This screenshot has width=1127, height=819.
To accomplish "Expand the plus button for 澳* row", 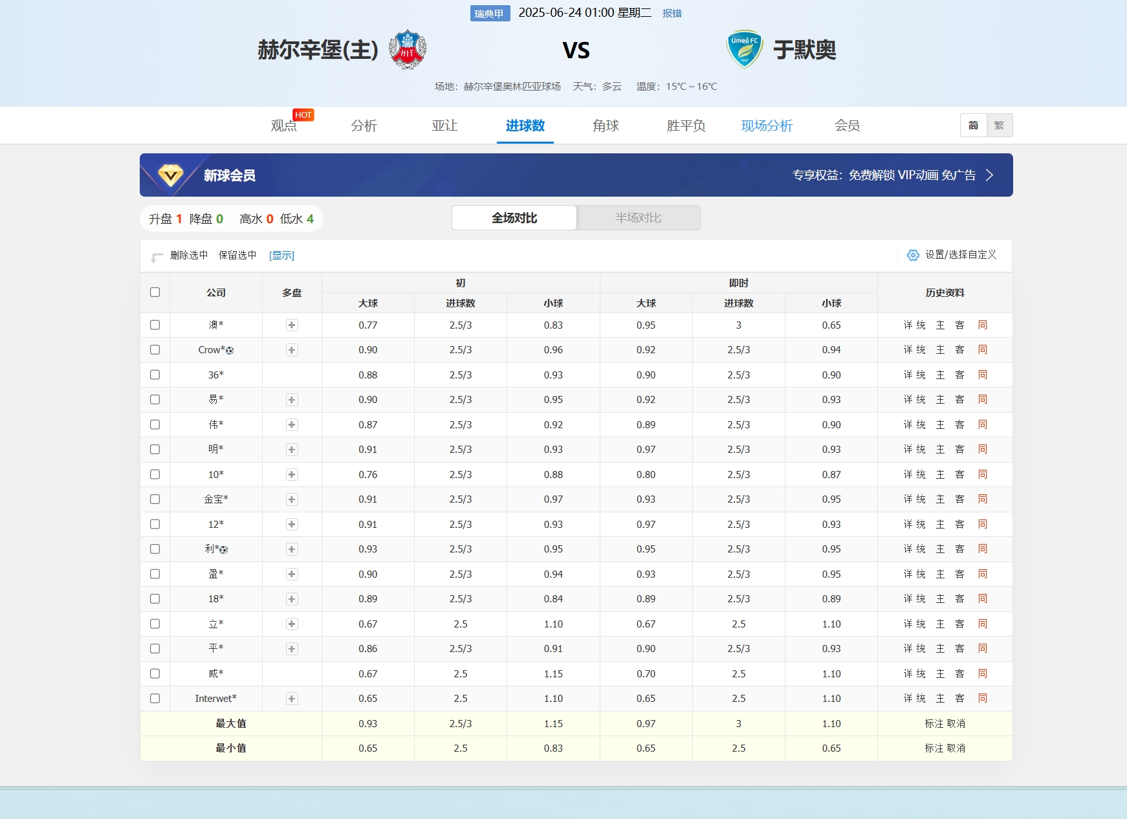I will [x=292, y=325].
